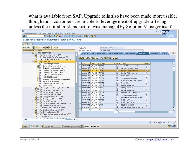Open the command field history dropdown
Screen dimensions: 194x150
coord(45,36)
